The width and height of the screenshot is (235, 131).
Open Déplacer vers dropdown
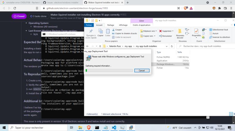149,31
